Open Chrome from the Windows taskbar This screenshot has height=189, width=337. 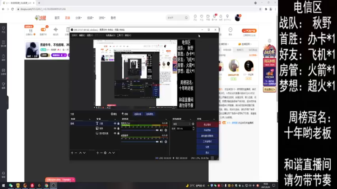click(x=46, y=186)
